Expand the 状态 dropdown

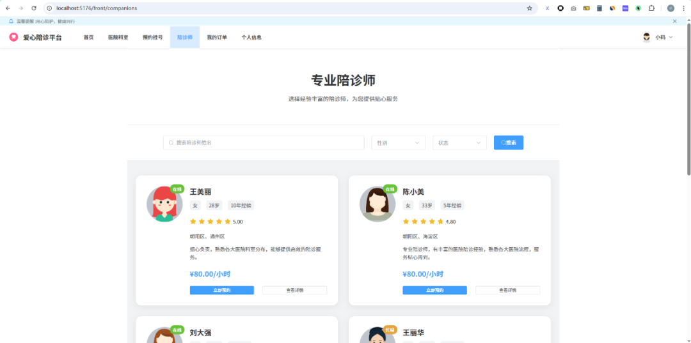click(459, 142)
